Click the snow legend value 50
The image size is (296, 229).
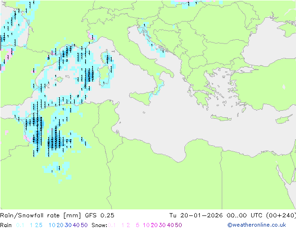(178, 225)
